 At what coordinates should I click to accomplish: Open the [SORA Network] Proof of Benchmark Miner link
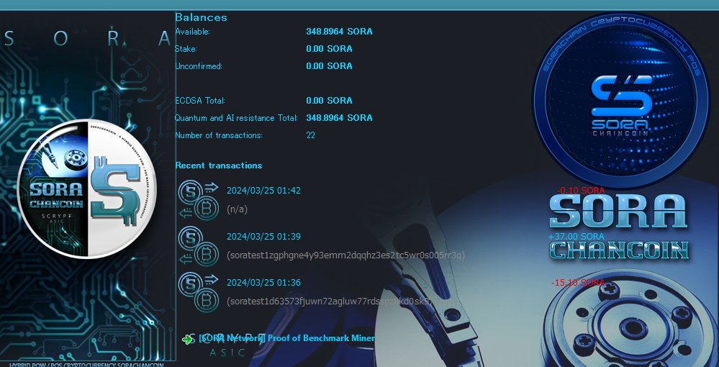point(287,338)
